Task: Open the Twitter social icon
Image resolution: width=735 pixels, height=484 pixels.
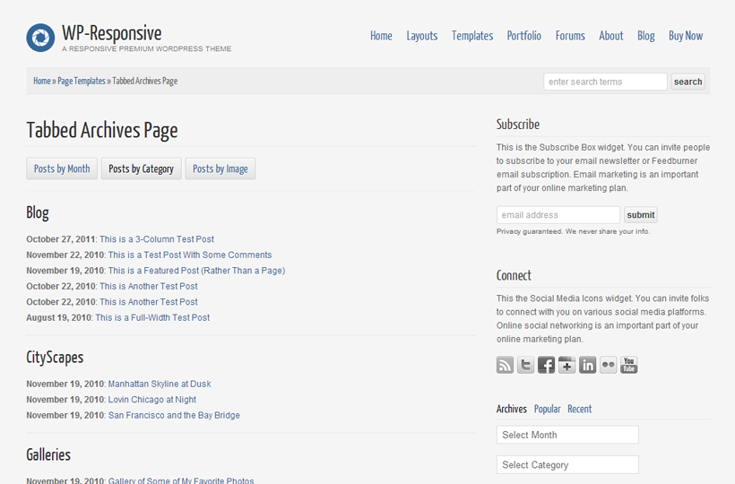Action: [x=525, y=365]
